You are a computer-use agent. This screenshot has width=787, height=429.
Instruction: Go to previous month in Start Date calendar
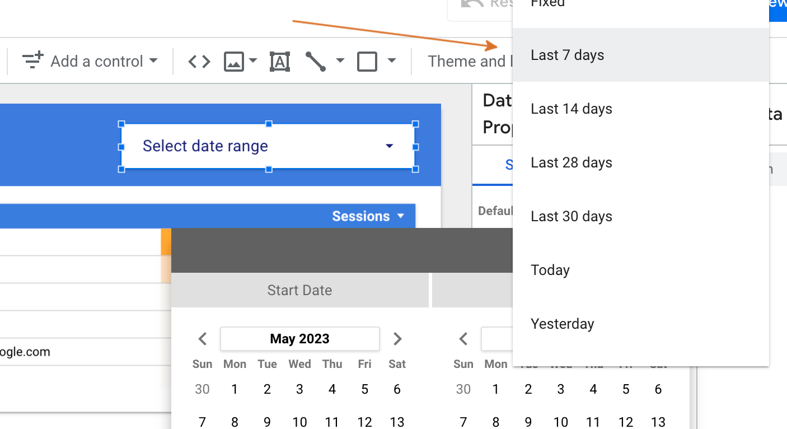(x=203, y=339)
